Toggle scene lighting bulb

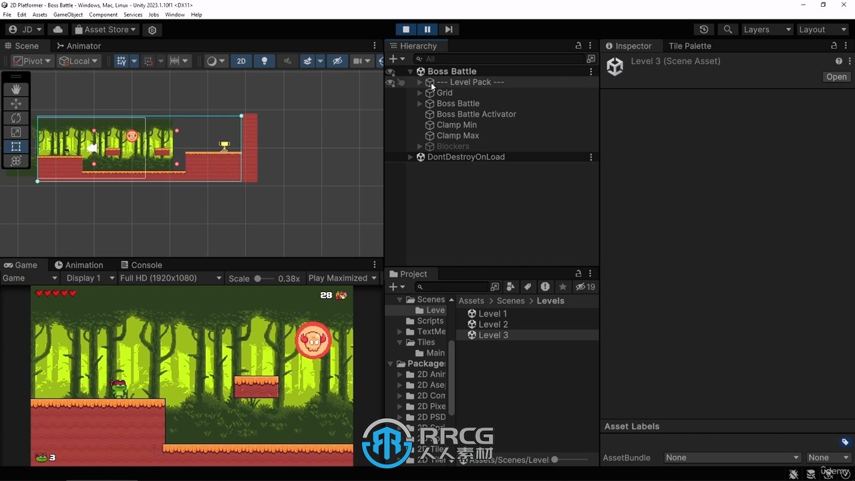click(265, 61)
